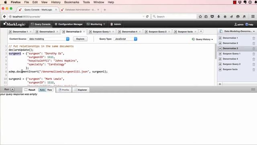Click the Explore button

[80, 39]
